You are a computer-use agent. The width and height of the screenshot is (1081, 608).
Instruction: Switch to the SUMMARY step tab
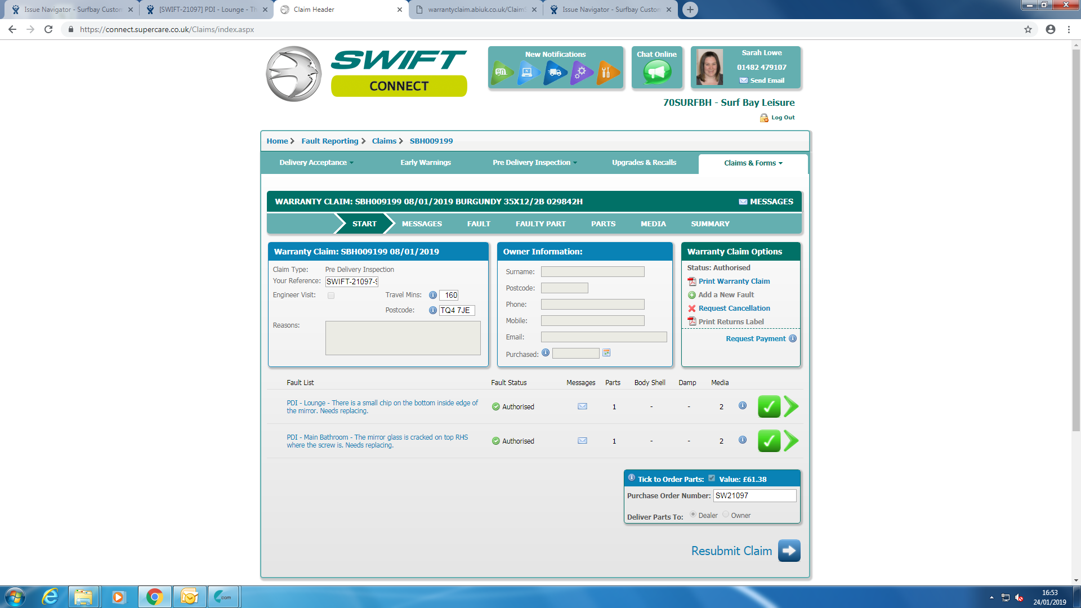tap(710, 224)
